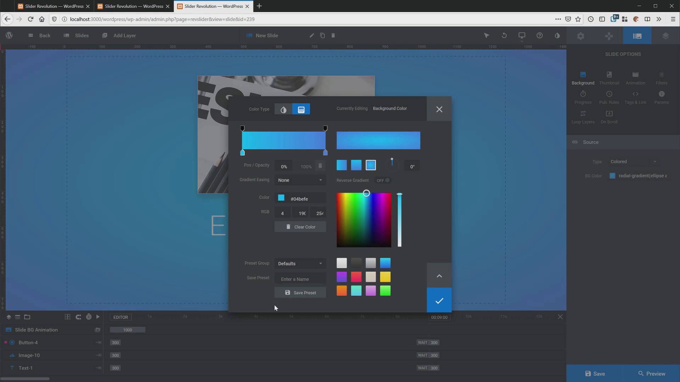This screenshot has height=382, width=680.
Task: Select the gradient color type icon
Action: (301, 109)
